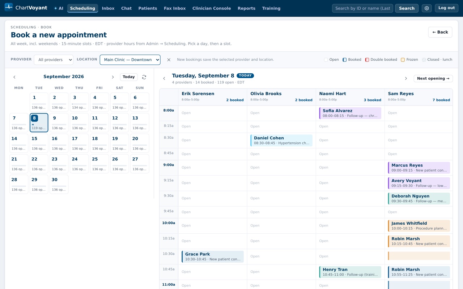
Task: Select September 3 in the calendar
Action: point(79,102)
